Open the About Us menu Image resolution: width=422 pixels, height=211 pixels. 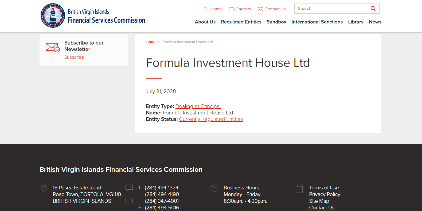205,22
